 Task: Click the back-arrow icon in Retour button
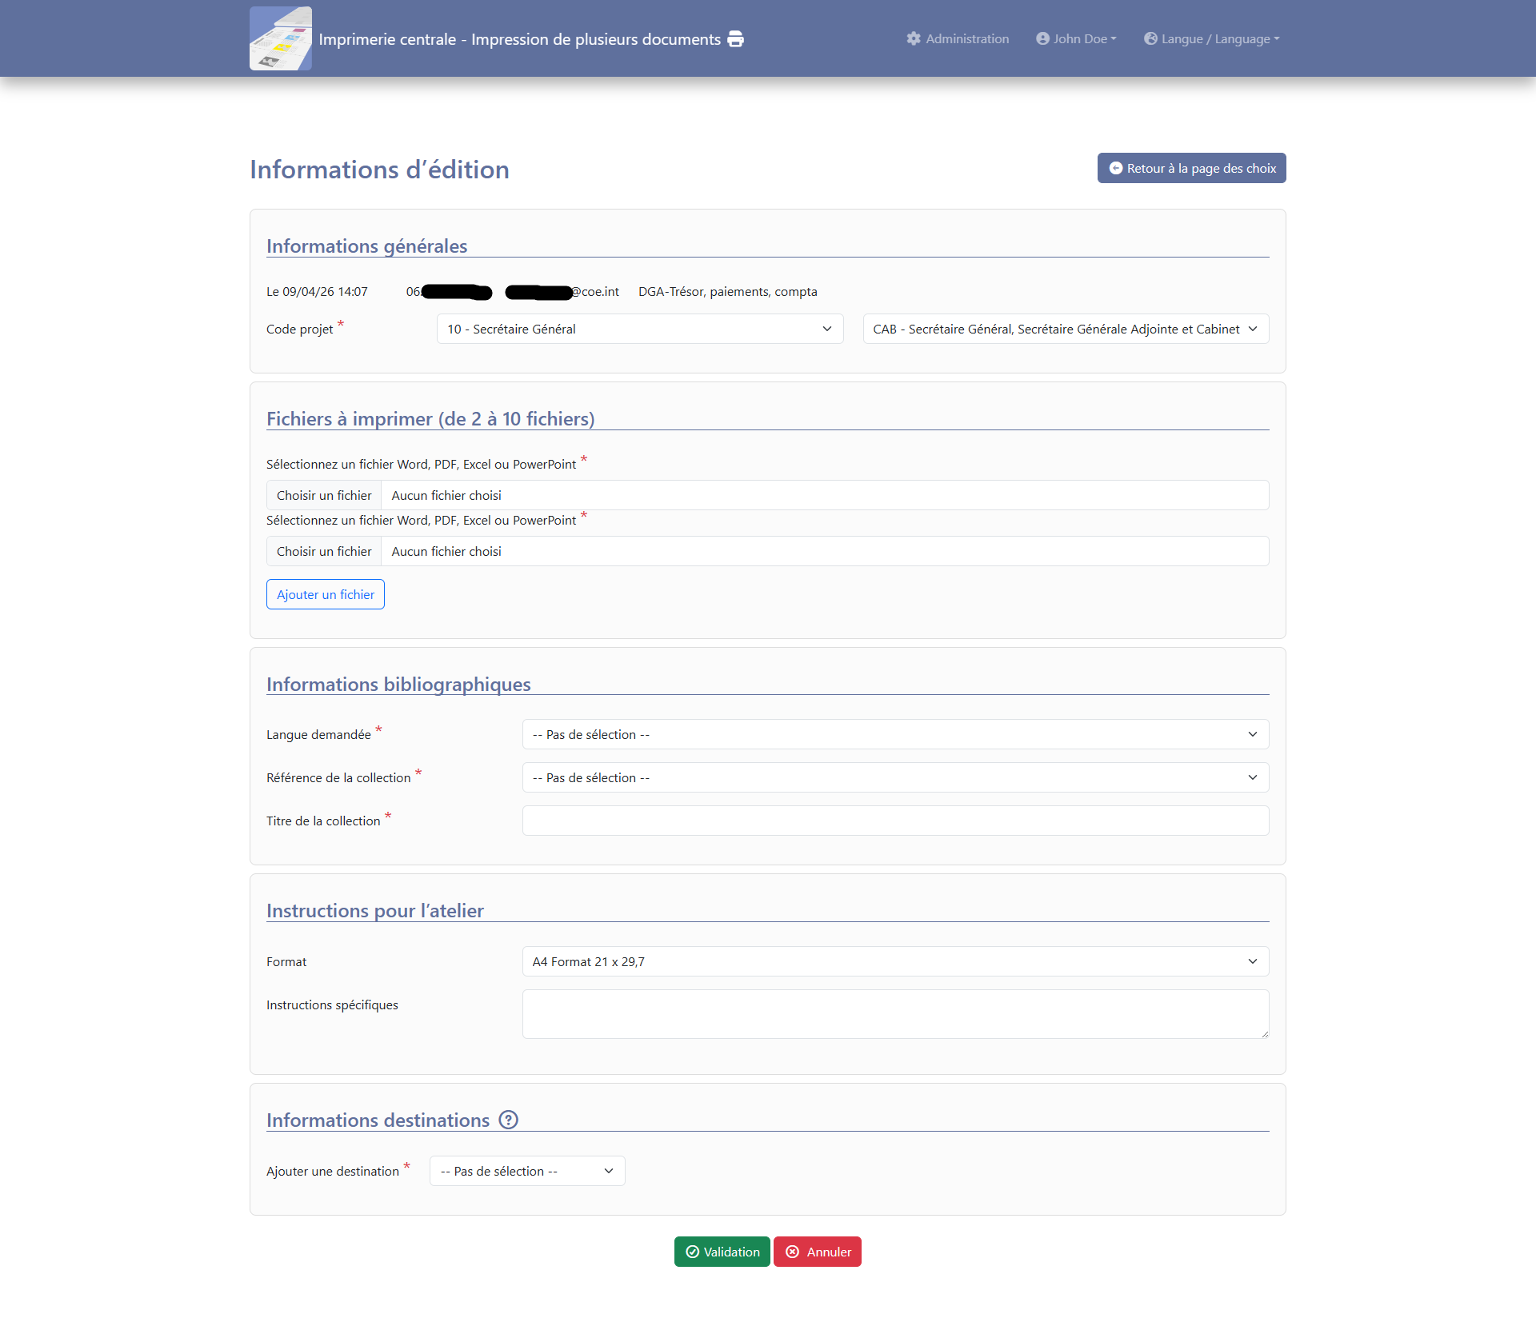click(1115, 168)
